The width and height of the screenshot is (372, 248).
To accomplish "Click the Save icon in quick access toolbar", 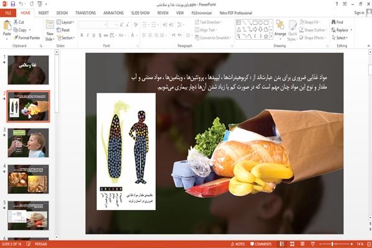I will 13,4.
